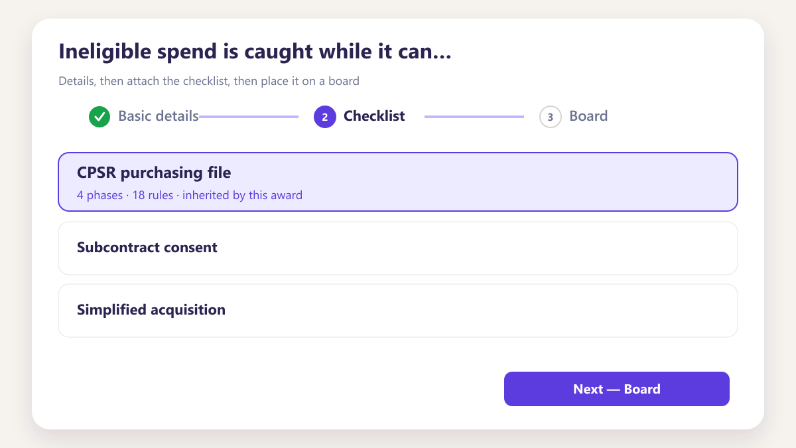This screenshot has width=796, height=448.
Task: Click the white checkmark in the green circle
Action: click(x=99, y=117)
